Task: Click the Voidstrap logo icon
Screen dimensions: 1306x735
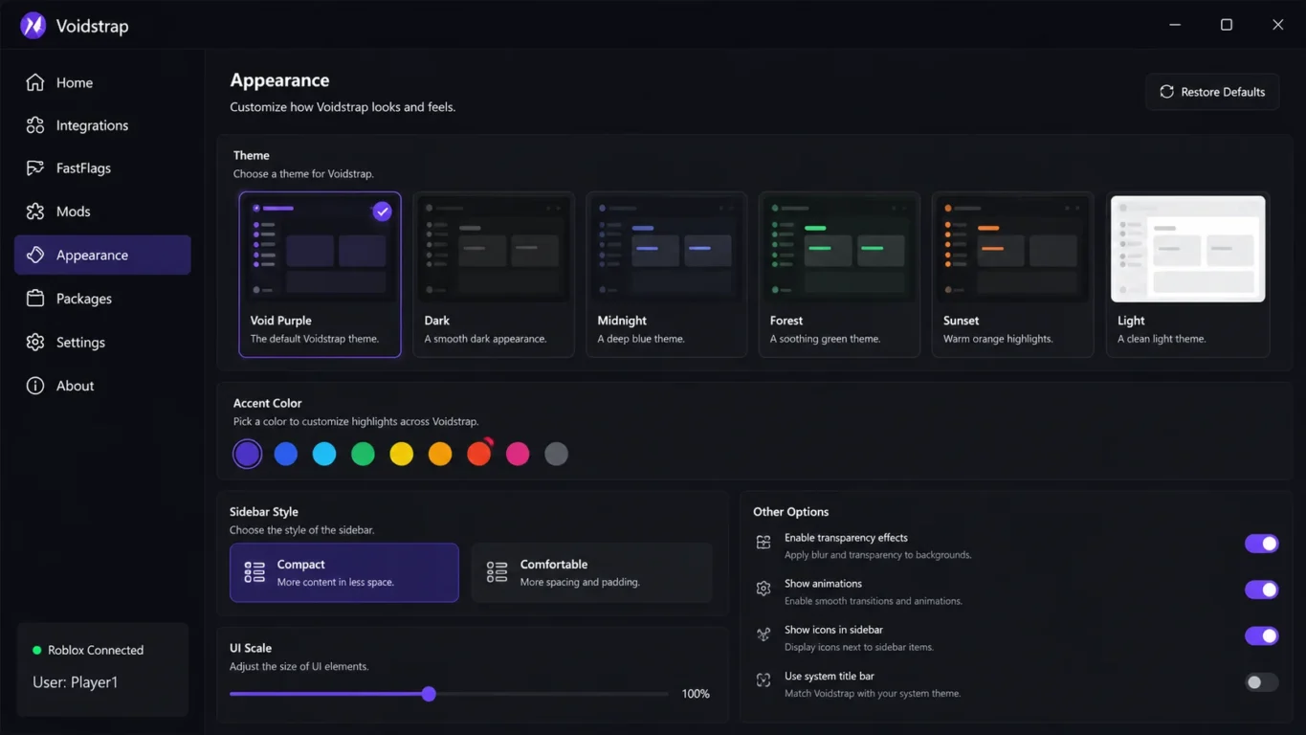Action: [33, 26]
